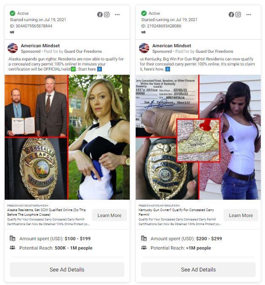Open three-dot menu on Alaska ad
The width and height of the screenshot is (265, 285).
tap(117, 14)
